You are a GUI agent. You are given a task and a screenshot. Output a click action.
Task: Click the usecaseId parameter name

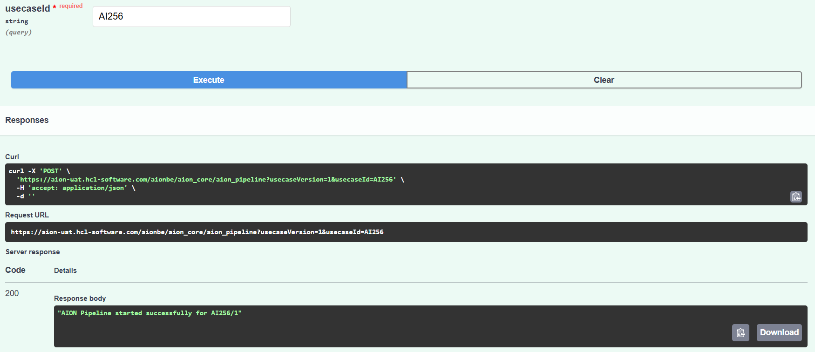tap(27, 9)
